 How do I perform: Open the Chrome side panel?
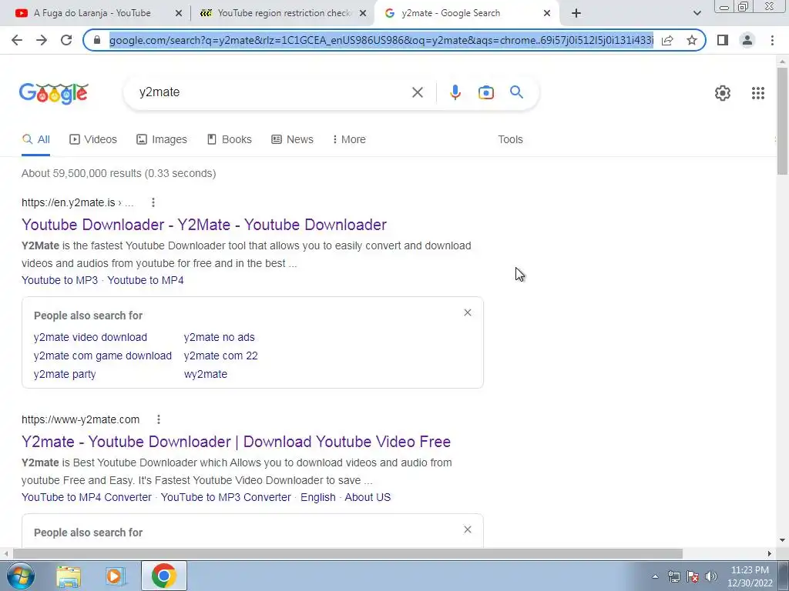(723, 40)
